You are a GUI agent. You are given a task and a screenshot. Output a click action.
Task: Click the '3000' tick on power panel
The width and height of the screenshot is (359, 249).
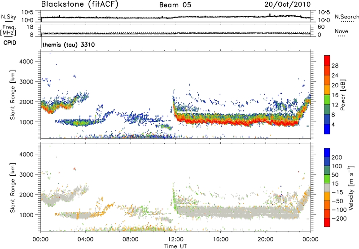[x=26, y=82]
